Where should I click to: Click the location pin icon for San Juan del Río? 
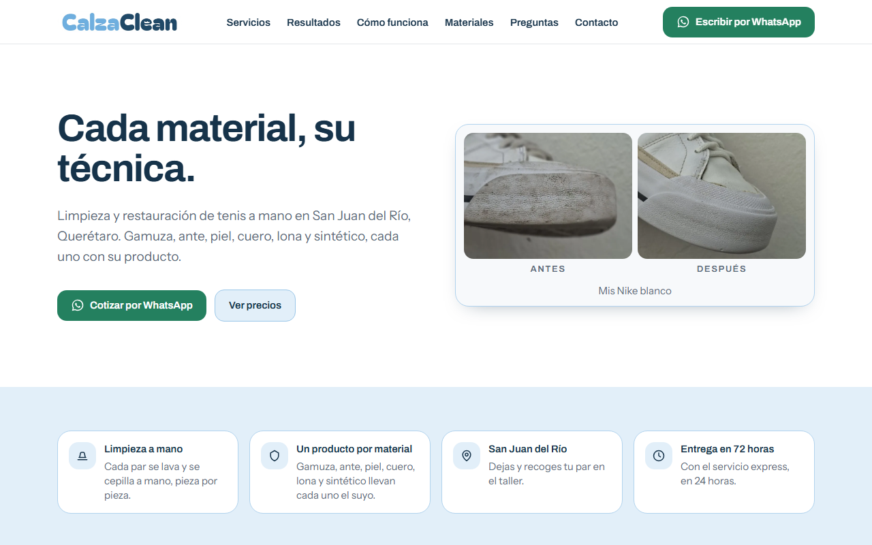point(467,456)
